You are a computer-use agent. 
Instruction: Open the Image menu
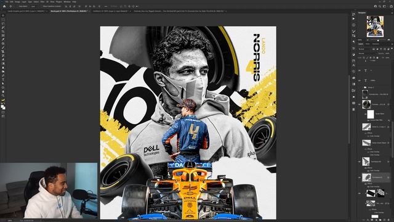18,2
